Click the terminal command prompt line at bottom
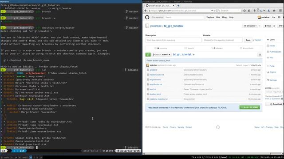This screenshot has height=159, width=284. click(x=71, y=148)
